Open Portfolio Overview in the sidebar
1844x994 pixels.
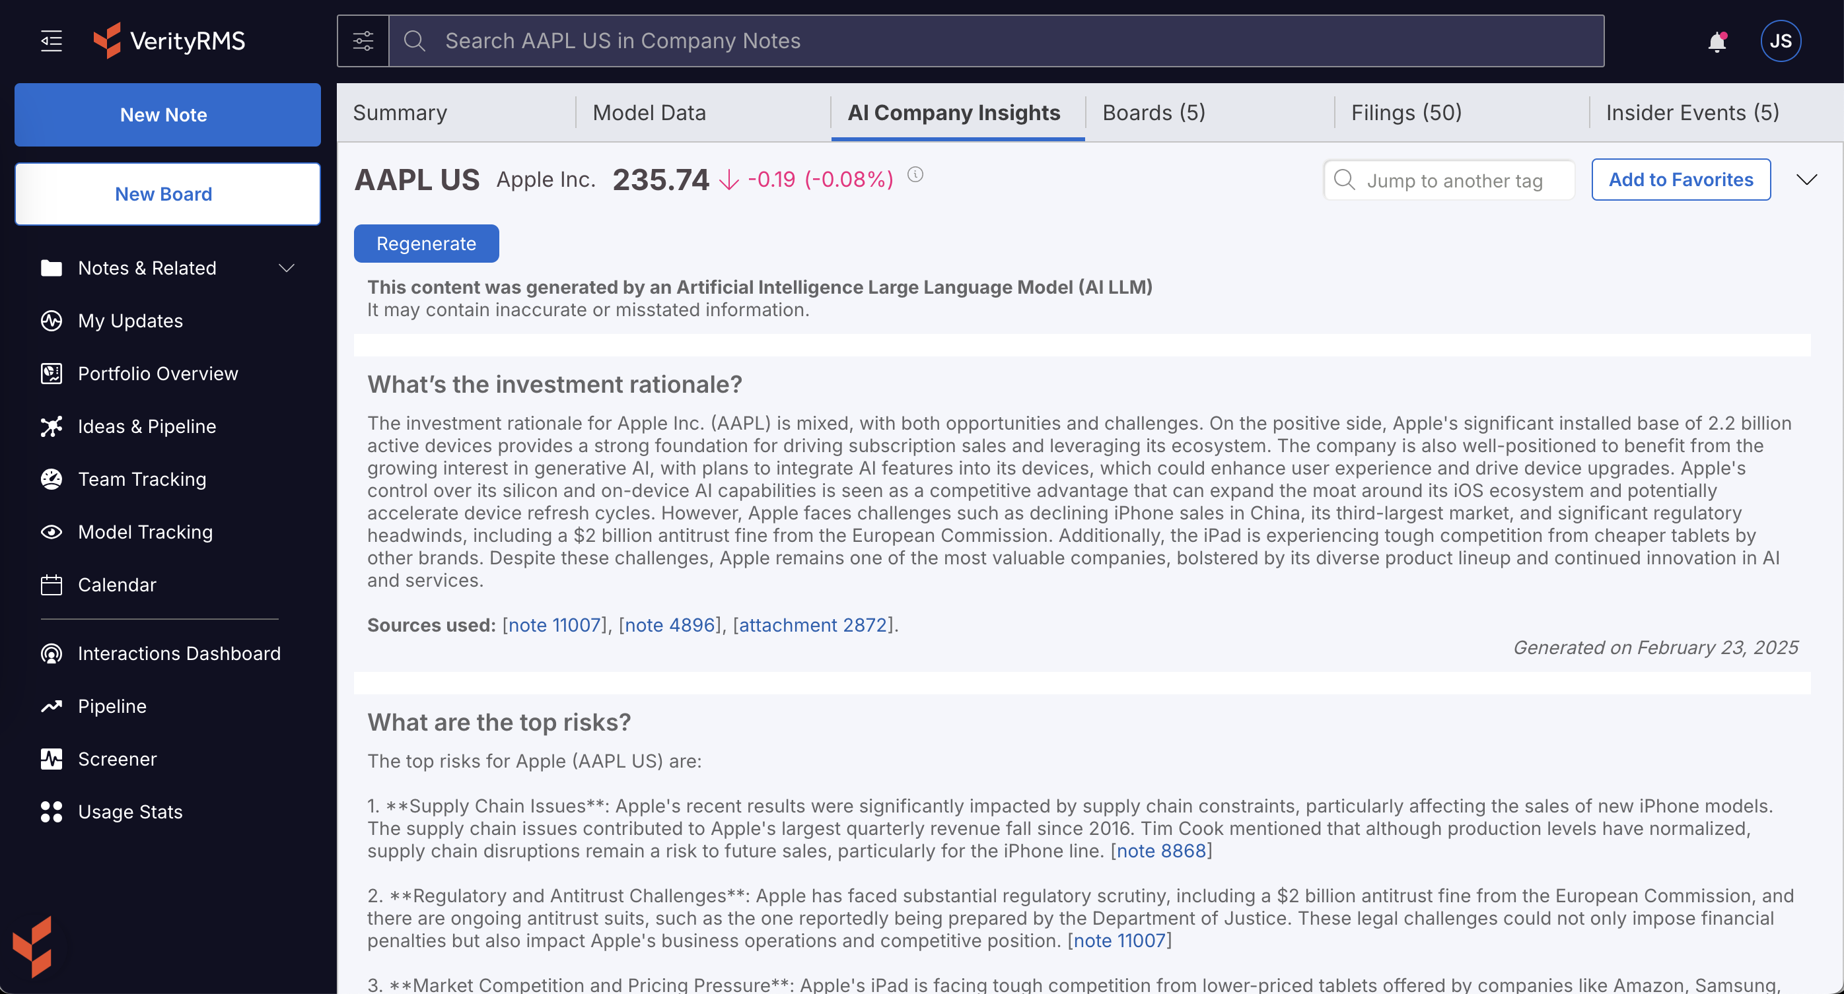[157, 374]
